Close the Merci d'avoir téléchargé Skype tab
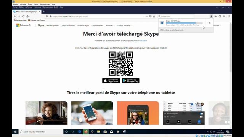 39,12
